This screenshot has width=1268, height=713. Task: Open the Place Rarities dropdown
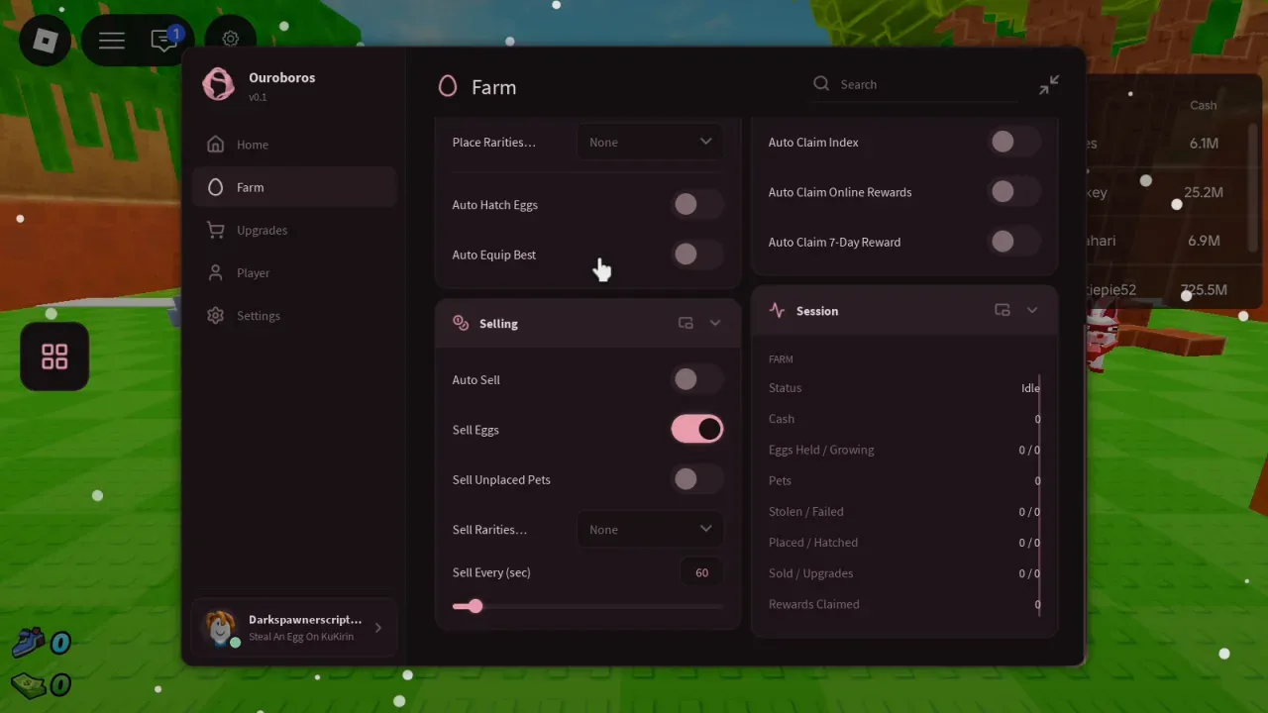pyautogui.click(x=650, y=142)
